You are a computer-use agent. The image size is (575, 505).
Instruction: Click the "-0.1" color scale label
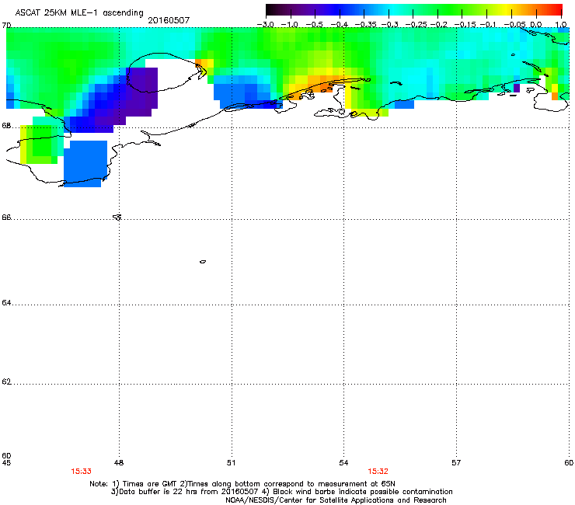(488, 25)
